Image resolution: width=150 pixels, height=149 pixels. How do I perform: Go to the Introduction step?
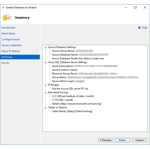pyautogui.click(x=8, y=28)
